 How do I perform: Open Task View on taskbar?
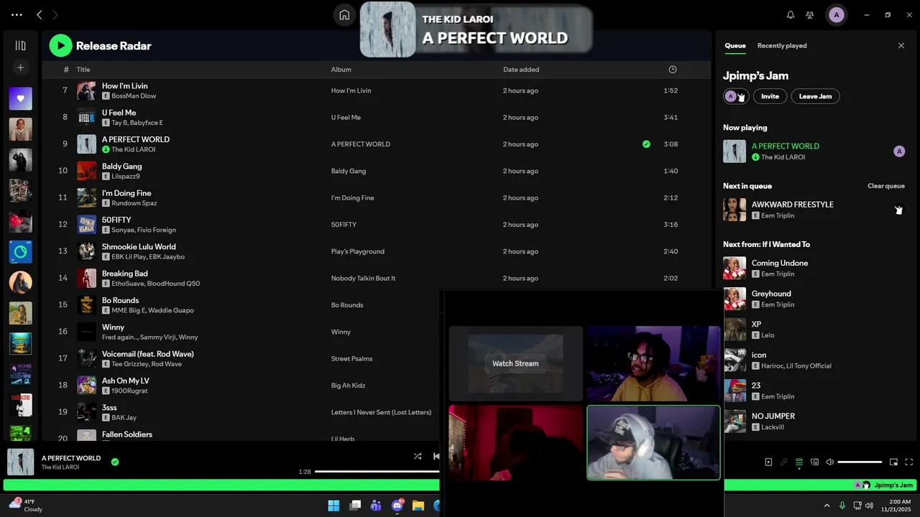click(x=355, y=506)
